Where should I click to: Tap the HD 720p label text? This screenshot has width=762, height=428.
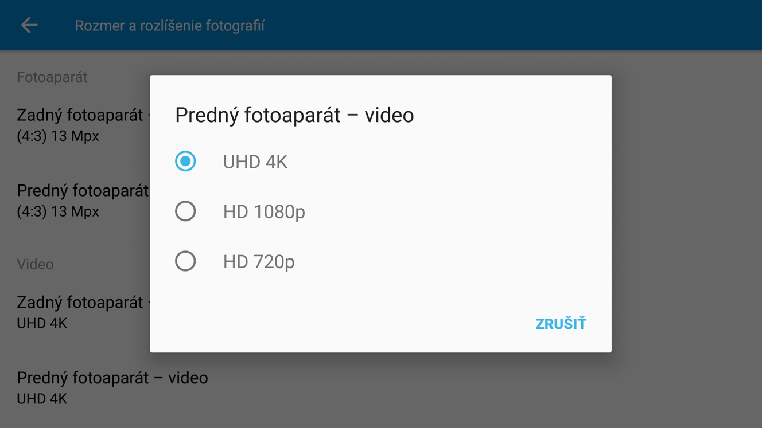(259, 262)
